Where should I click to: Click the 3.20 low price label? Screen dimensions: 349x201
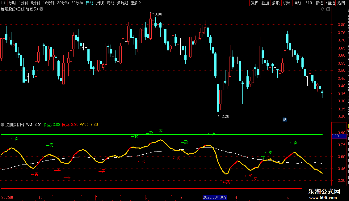tap(225, 117)
